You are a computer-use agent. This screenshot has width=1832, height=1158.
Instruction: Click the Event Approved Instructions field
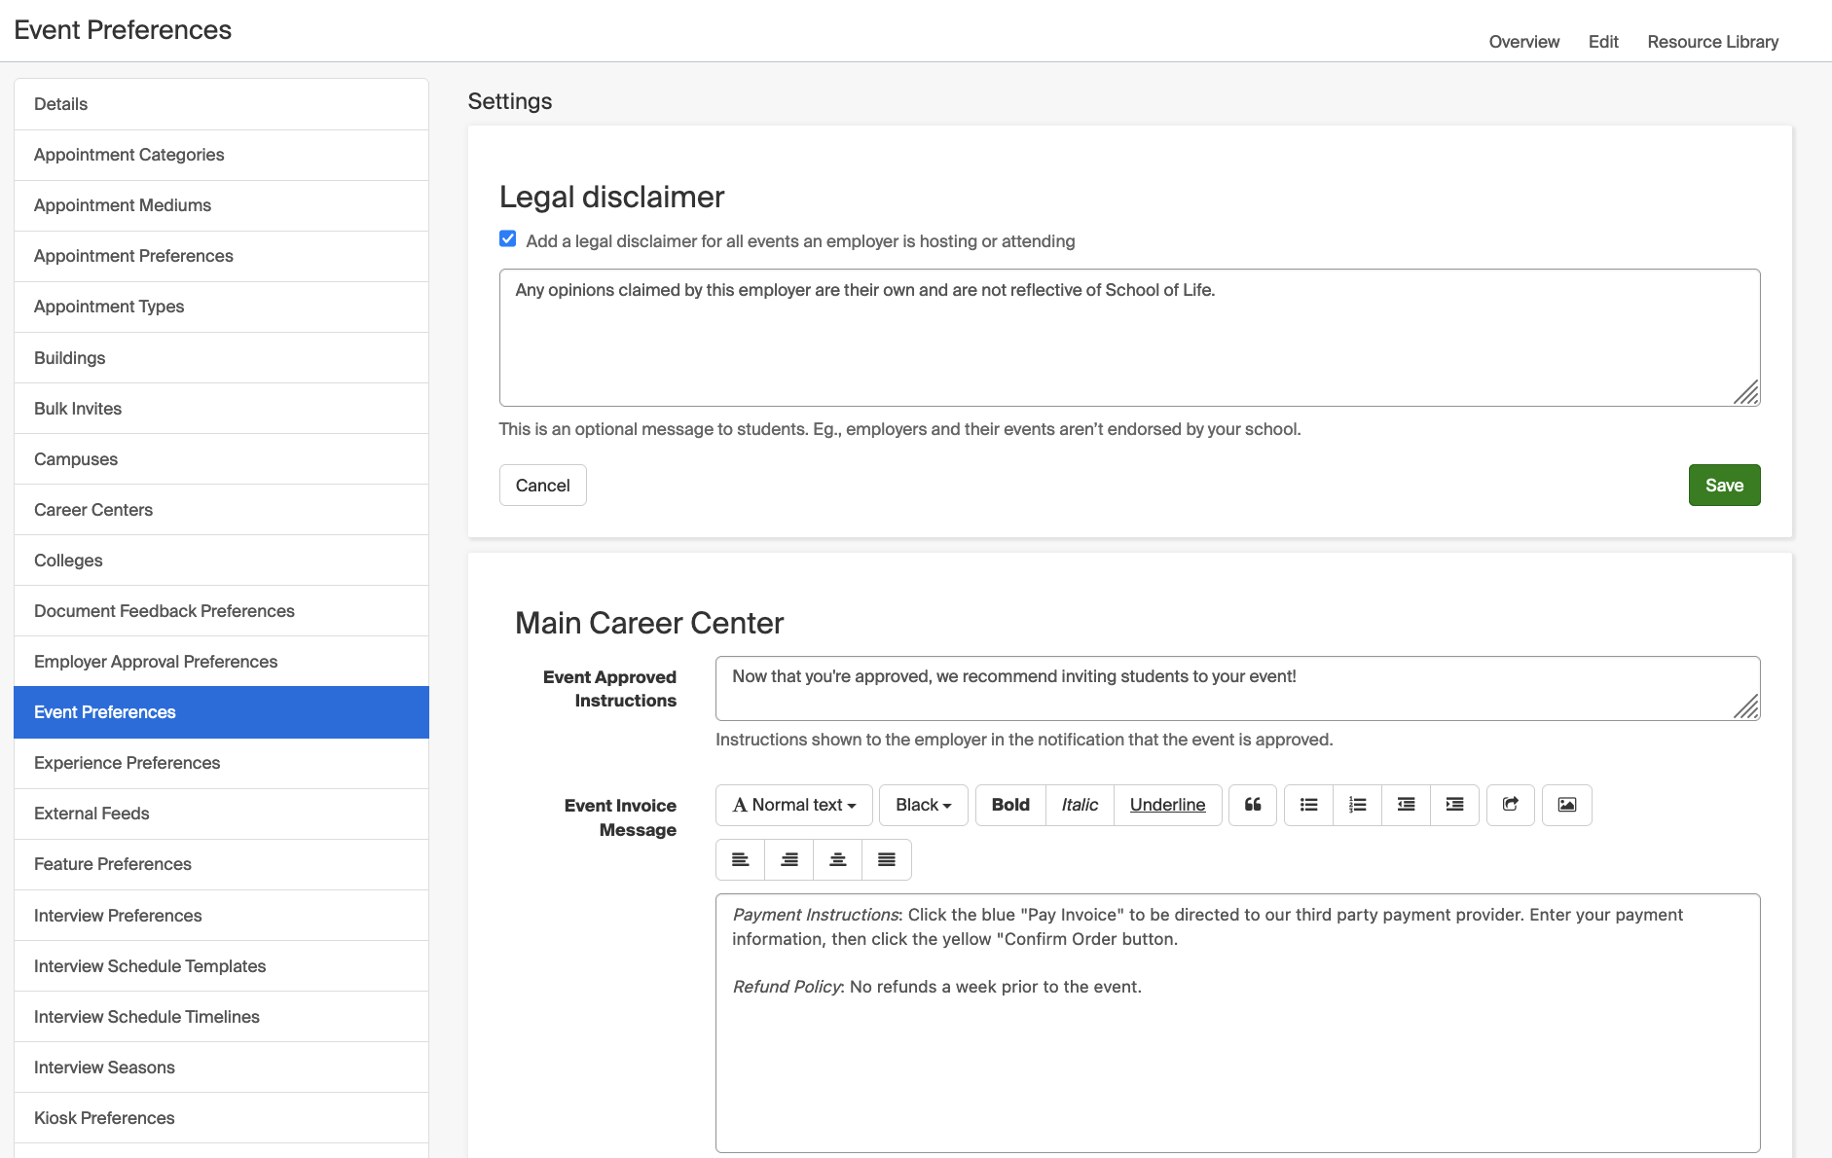point(1238,688)
